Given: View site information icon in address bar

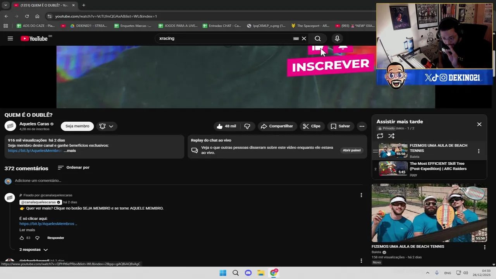Looking at the screenshot, I should click(49, 16).
